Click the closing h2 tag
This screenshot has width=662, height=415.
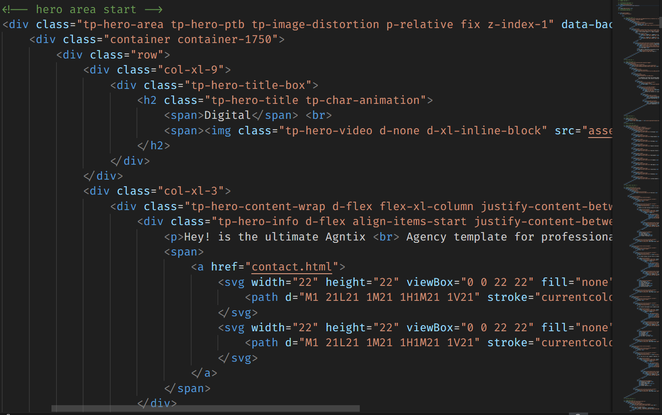[x=156, y=146]
